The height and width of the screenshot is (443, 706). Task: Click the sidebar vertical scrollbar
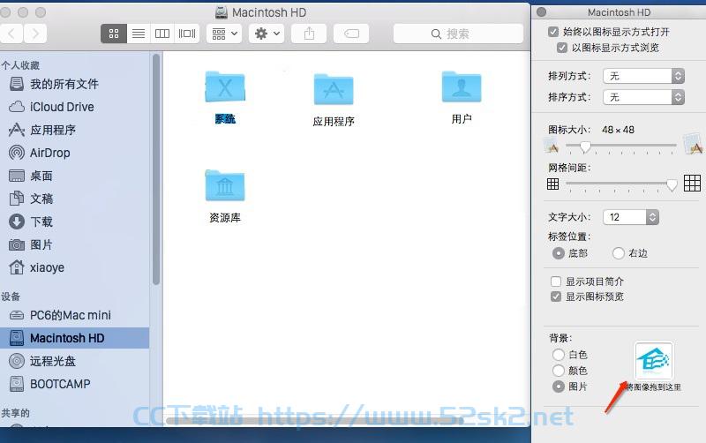pyautogui.click(x=156, y=169)
